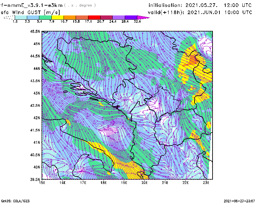Click the 39.5N latitude label
The height and width of the screenshot is (203, 262).
coord(35,179)
